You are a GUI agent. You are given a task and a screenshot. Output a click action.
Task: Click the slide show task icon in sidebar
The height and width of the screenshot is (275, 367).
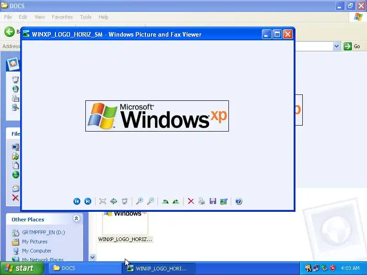pos(16,79)
